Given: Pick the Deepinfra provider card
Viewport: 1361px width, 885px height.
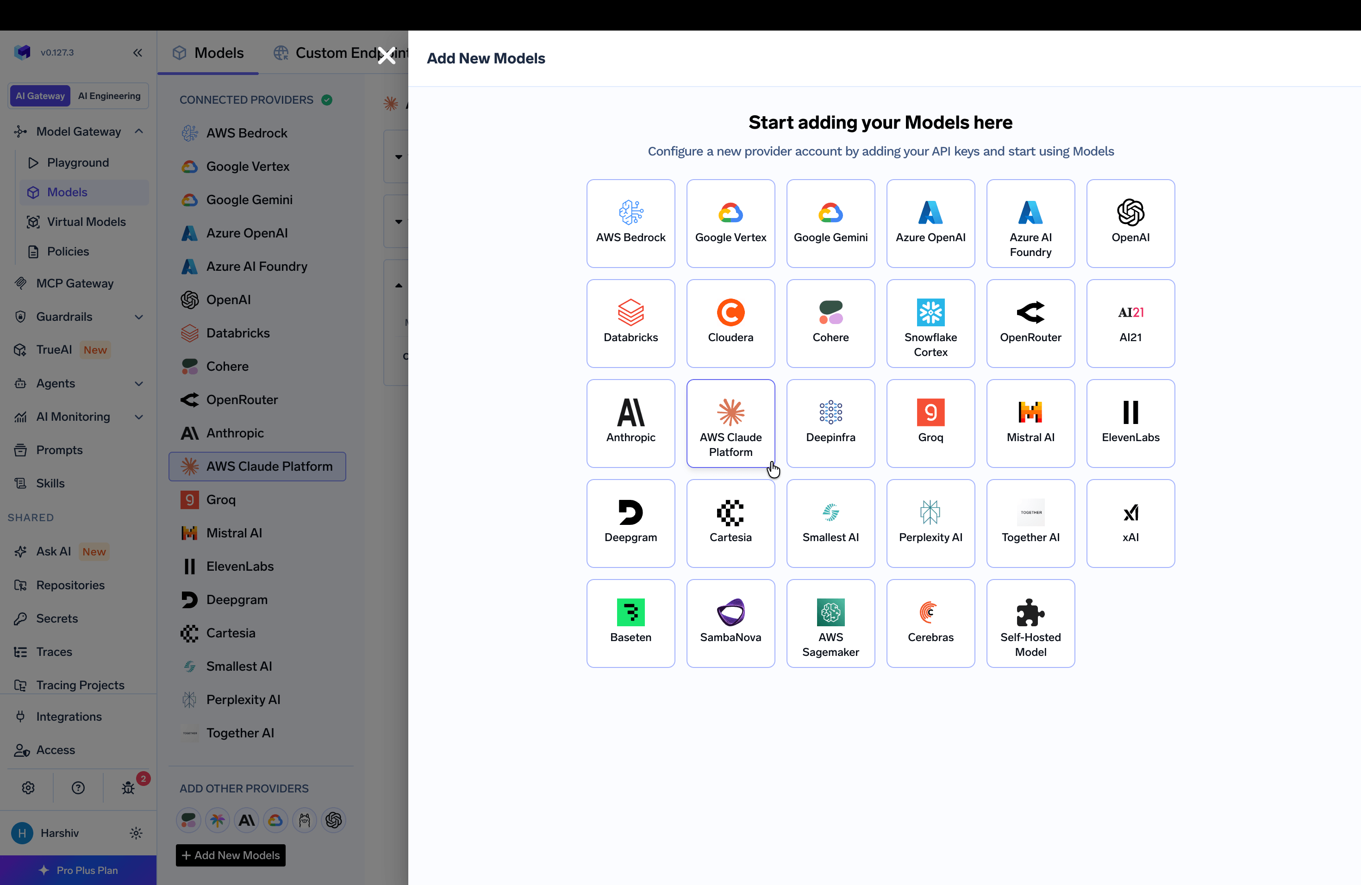Looking at the screenshot, I should pyautogui.click(x=831, y=424).
